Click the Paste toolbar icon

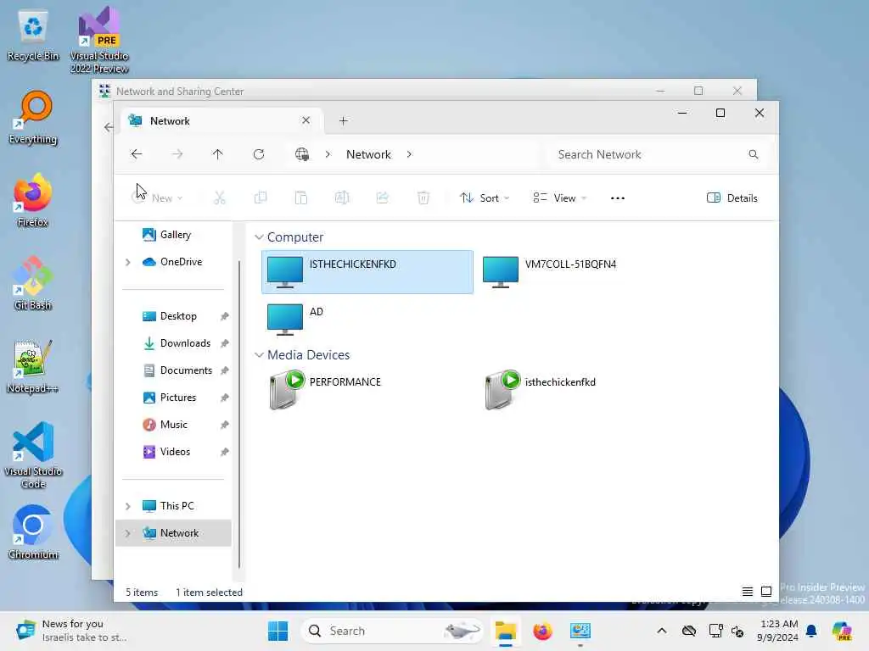[x=301, y=198]
